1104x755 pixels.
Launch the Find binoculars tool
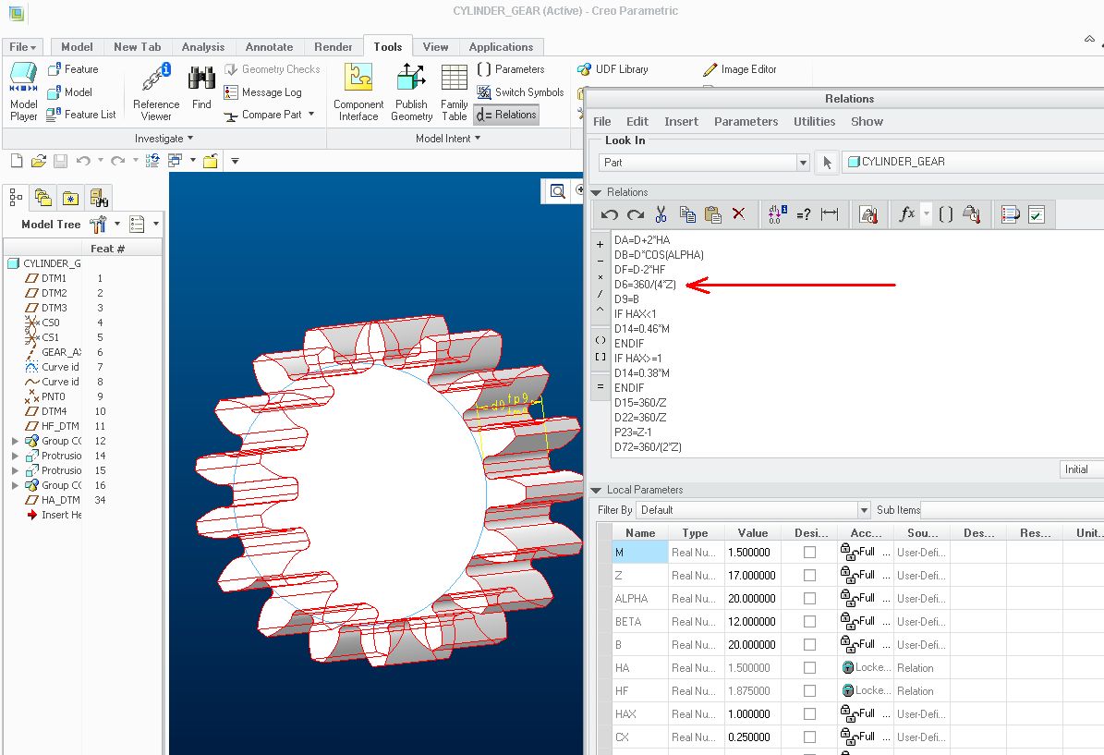pos(201,87)
